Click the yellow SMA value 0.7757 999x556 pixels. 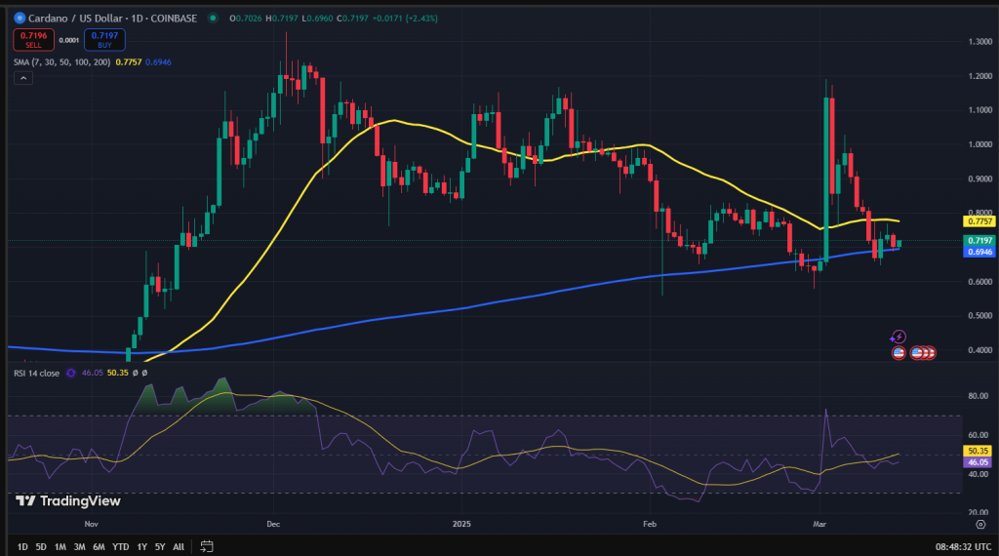[129, 61]
